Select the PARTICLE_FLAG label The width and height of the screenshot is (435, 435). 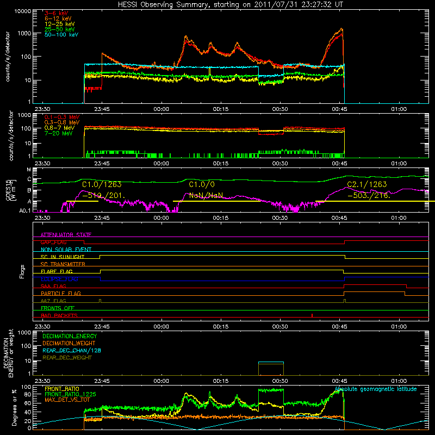(x=61, y=293)
